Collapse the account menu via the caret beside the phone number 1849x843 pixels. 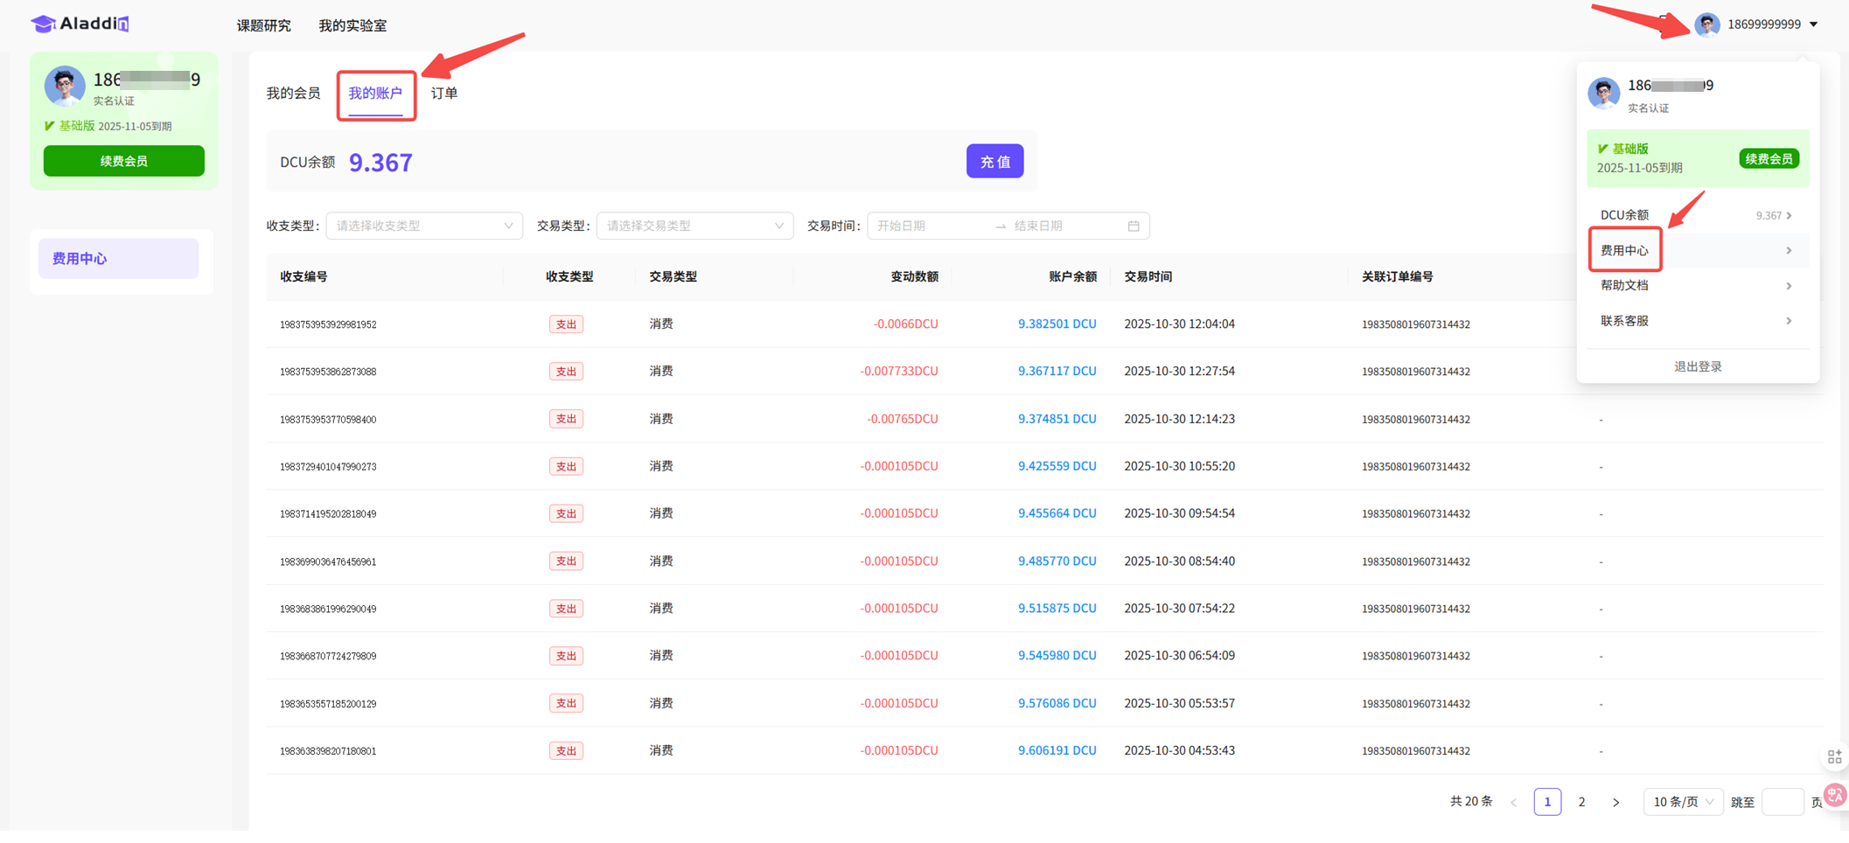(1814, 24)
